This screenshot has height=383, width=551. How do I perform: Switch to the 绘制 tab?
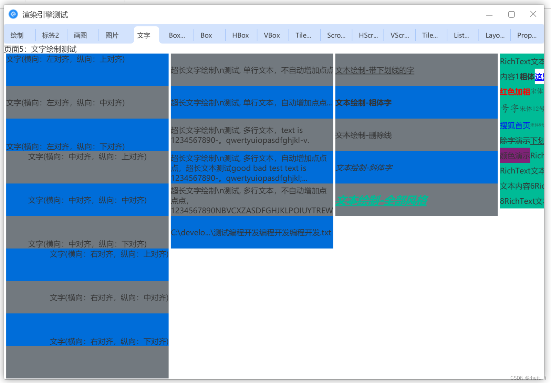[x=17, y=35]
